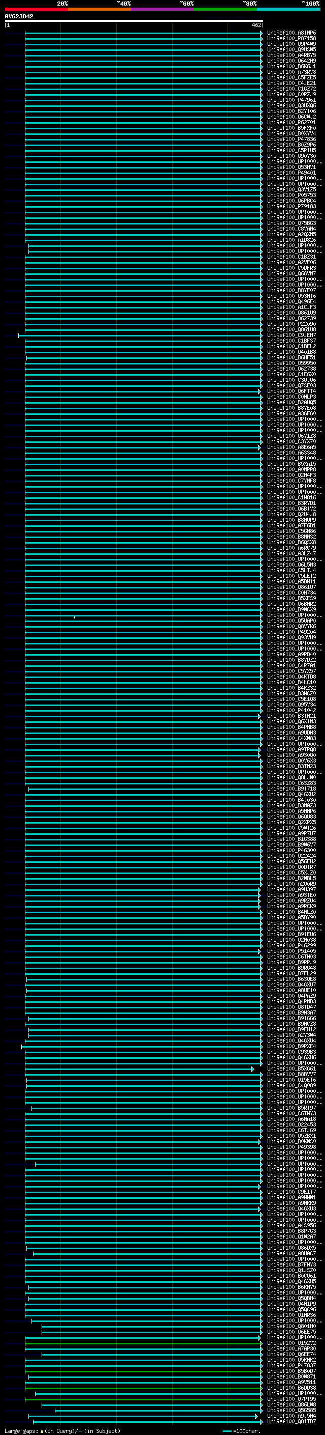Click the UniRef100_C9JEH7 alignment bar

[x=141, y=335]
